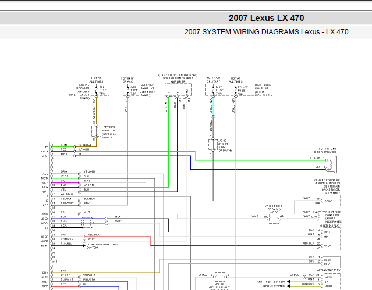372x290 pixels.
Task: Click the ECU-B2 10A fuse symbol
Action: (236, 90)
